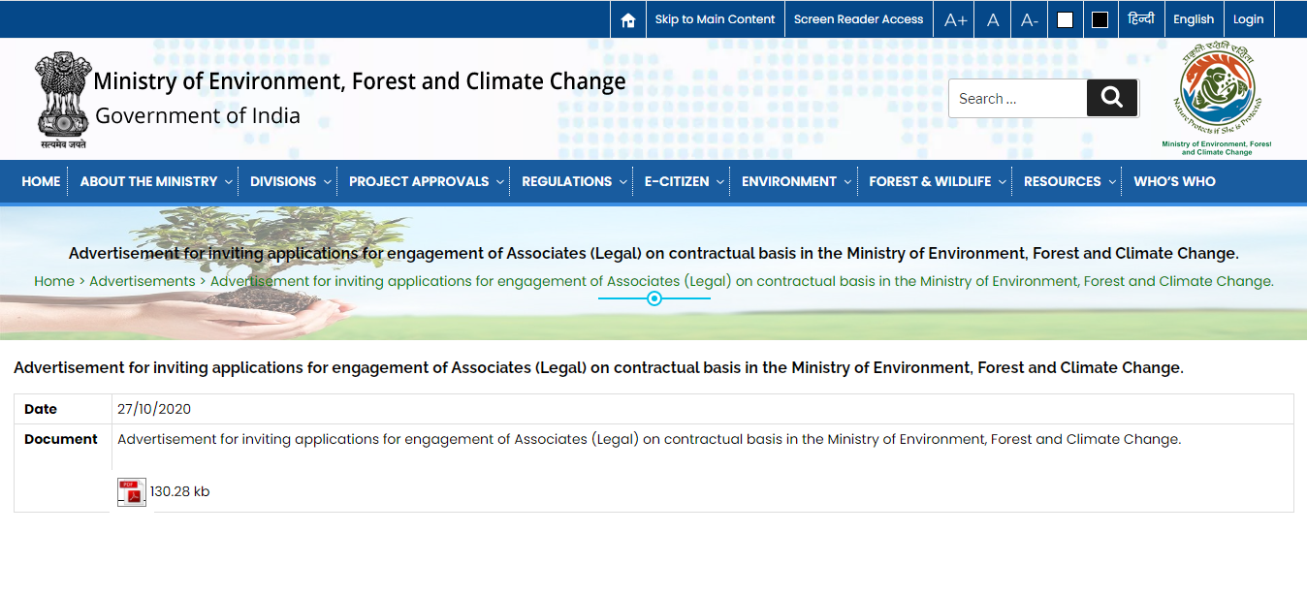This screenshot has height=595, width=1307.
Task: Click the Login link
Action: point(1248,19)
